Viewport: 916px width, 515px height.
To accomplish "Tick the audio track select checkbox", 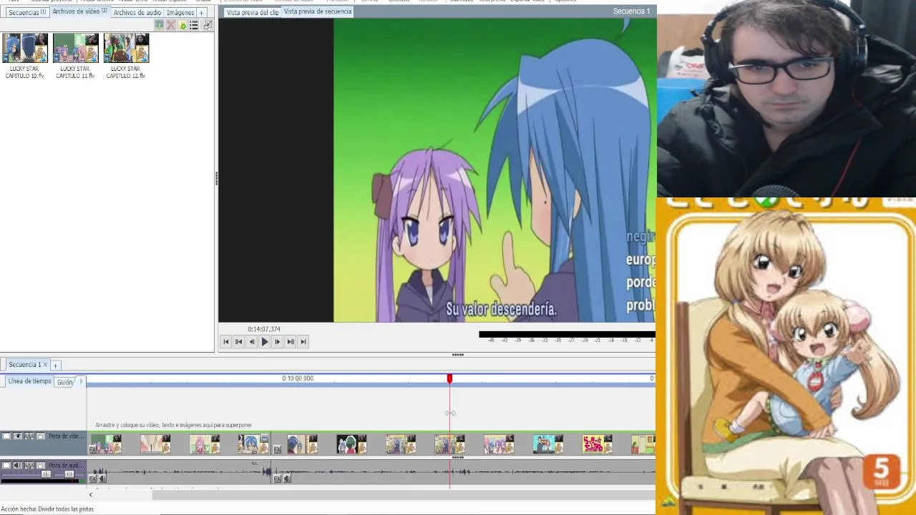I will pyautogui.click(x=6, y=466).
